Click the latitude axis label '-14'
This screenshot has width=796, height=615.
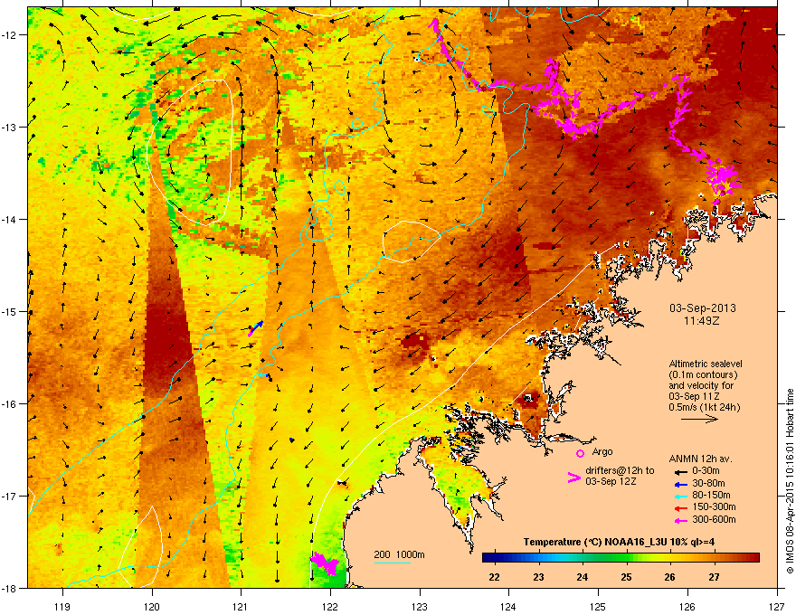point(10,220)
